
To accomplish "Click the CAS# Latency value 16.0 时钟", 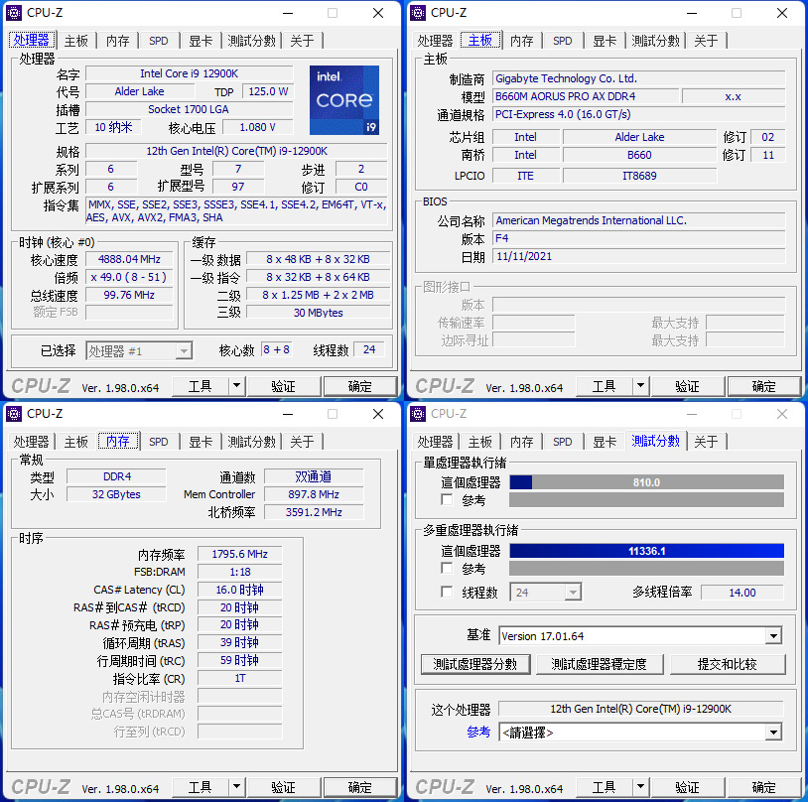I will (x=239, y=590).
